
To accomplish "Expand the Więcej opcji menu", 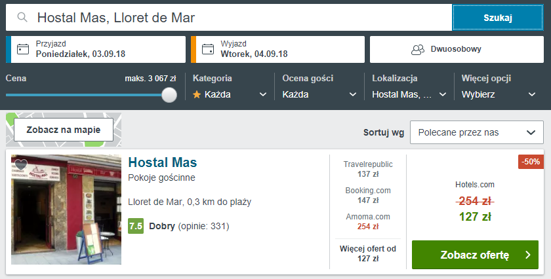I will point(499,94).
